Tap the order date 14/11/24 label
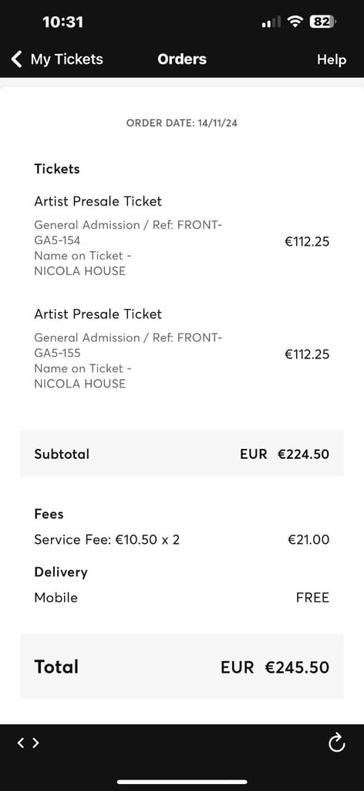Image resolution: width=364 pixels, height=791 pixels. coord(182,123)
